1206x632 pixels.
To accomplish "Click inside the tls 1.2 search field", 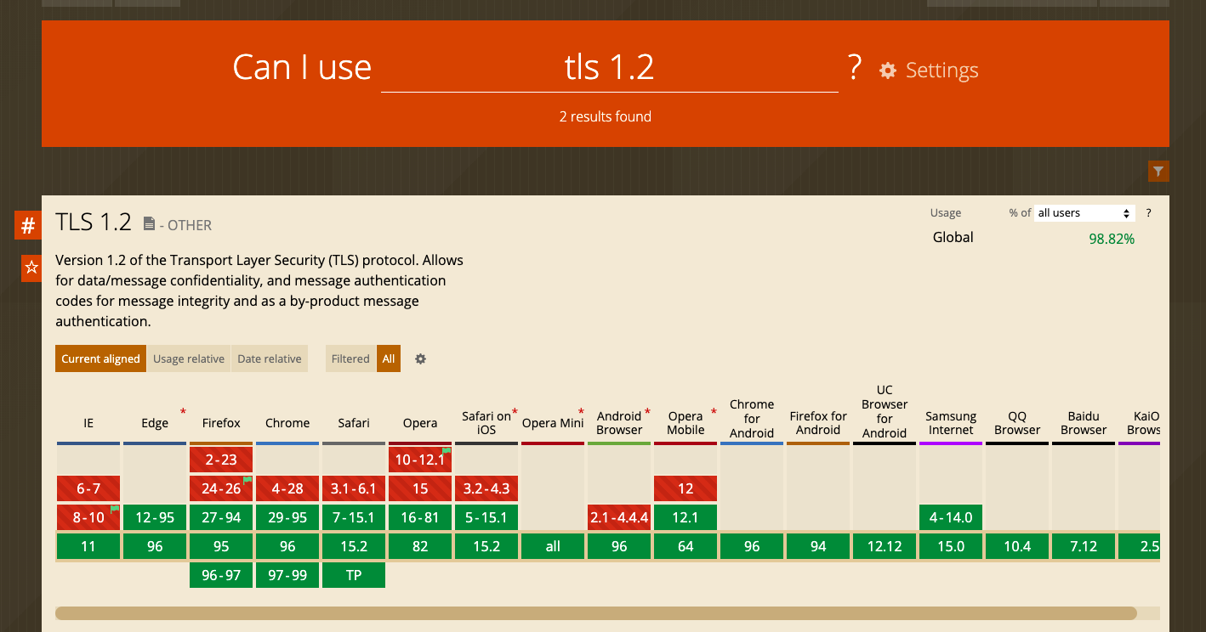I will point(609,67).
